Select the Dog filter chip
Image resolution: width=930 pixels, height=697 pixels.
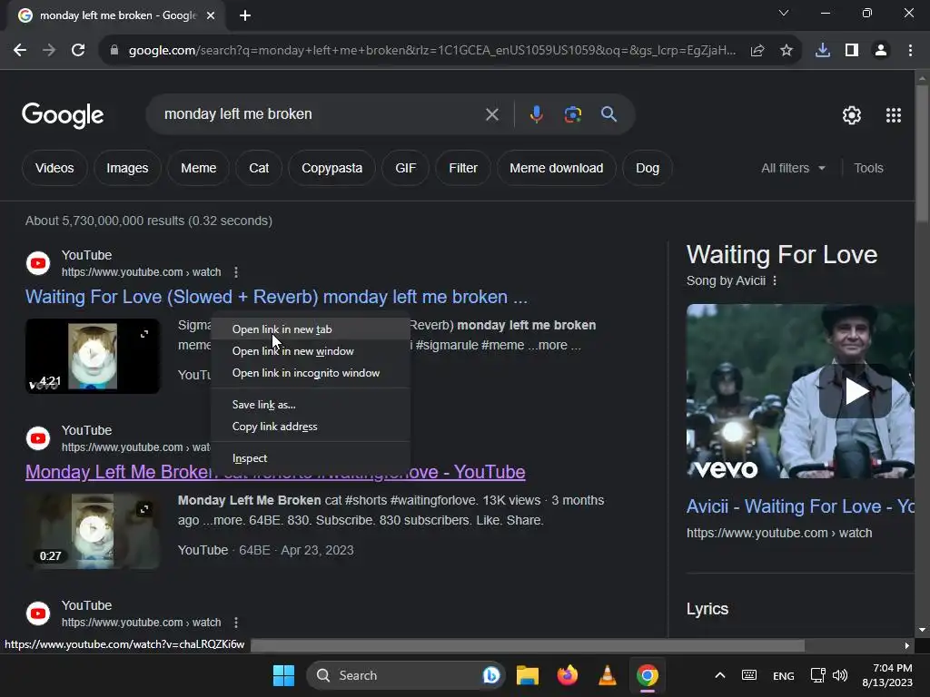tap(648, 168)
